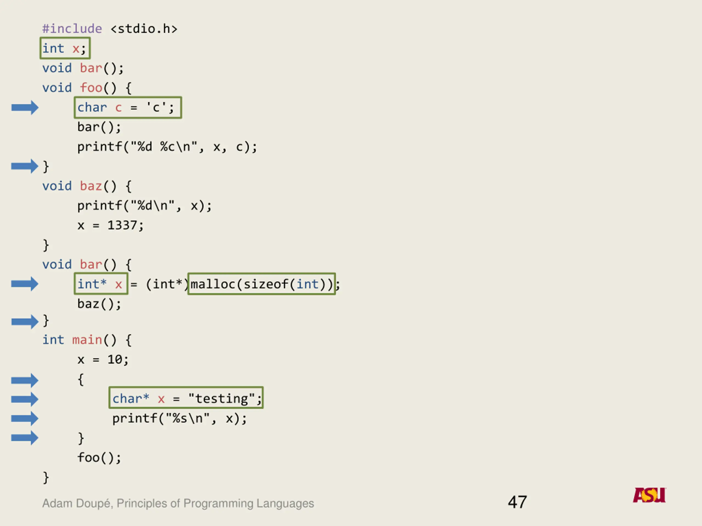This screenshot has width=702, height=526.
Task: Click the 'void foo() {' line
Action: [87, 88]
